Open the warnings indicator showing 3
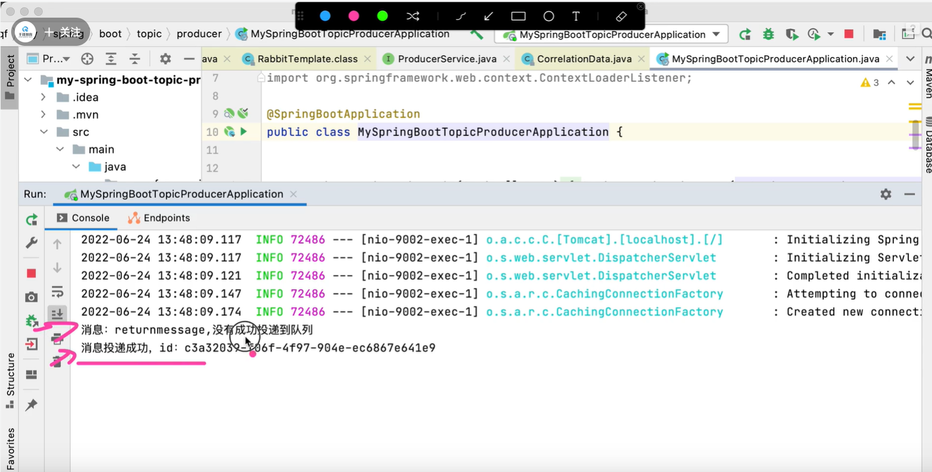Screen dimensions: 932x472 tap(870, 82)
